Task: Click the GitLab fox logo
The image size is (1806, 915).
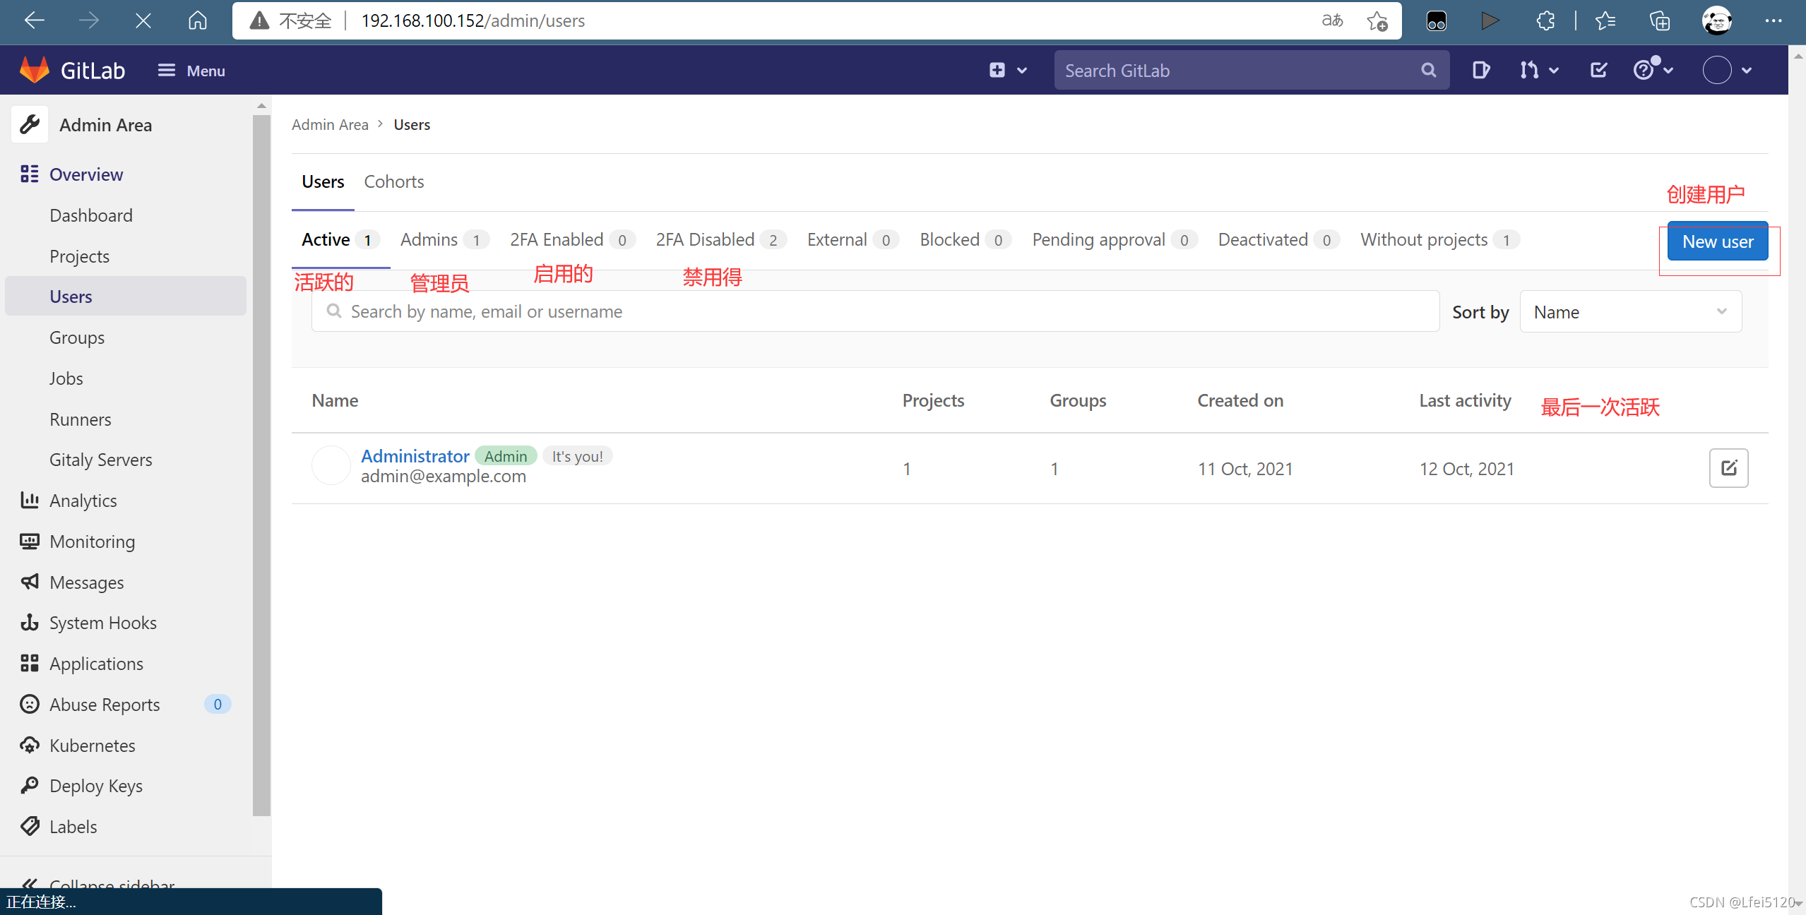Action: [x=34, y=70]
